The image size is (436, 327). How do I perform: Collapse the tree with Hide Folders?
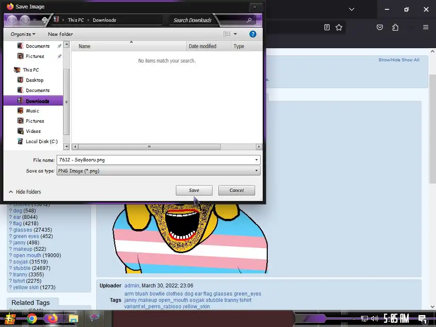(x=25, y=192)
